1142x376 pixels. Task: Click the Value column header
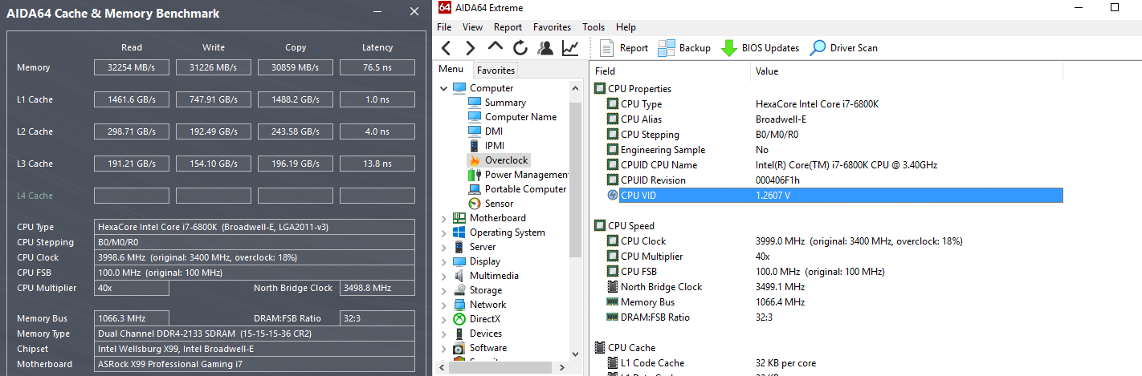907,71
